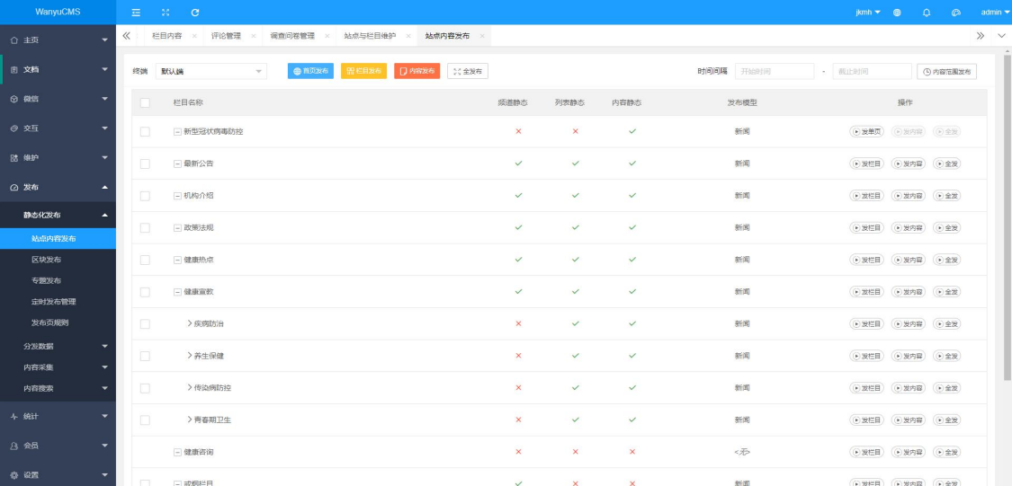Click the globe icon in the header
This screenshot has width=1012, height=486.
coord(898,13)
